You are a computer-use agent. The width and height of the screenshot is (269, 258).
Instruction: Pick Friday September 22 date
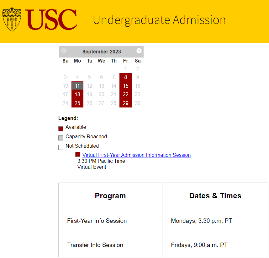point(126,94)
